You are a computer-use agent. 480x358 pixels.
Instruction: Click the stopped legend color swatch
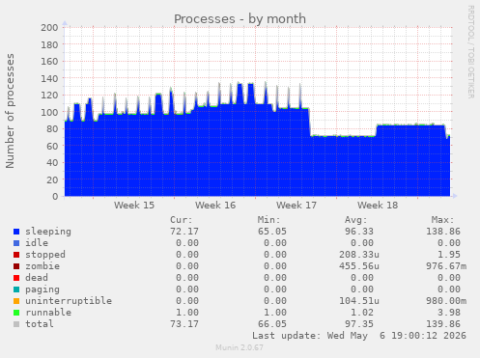pos(16,255)
